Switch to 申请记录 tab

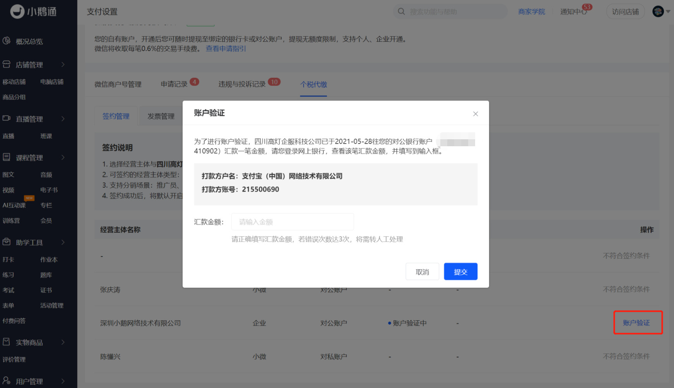174,84
